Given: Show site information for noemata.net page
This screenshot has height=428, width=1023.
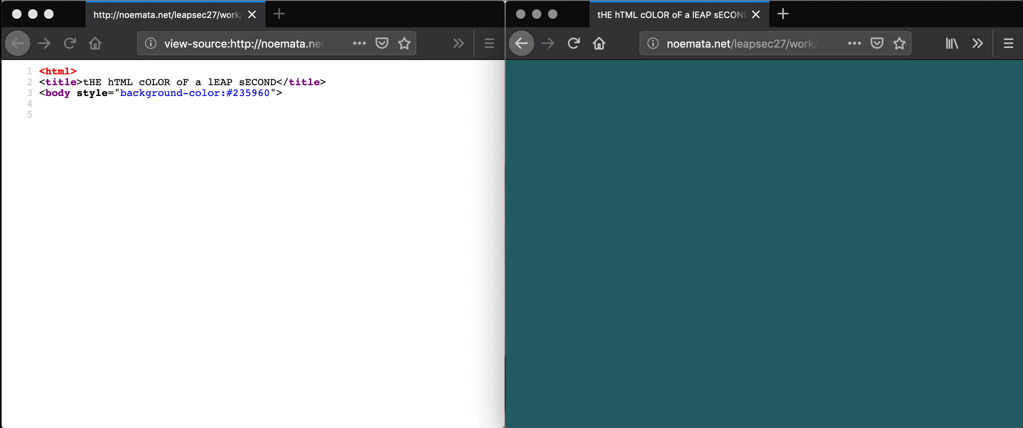Looking at the screenshot, I should 653,43.
